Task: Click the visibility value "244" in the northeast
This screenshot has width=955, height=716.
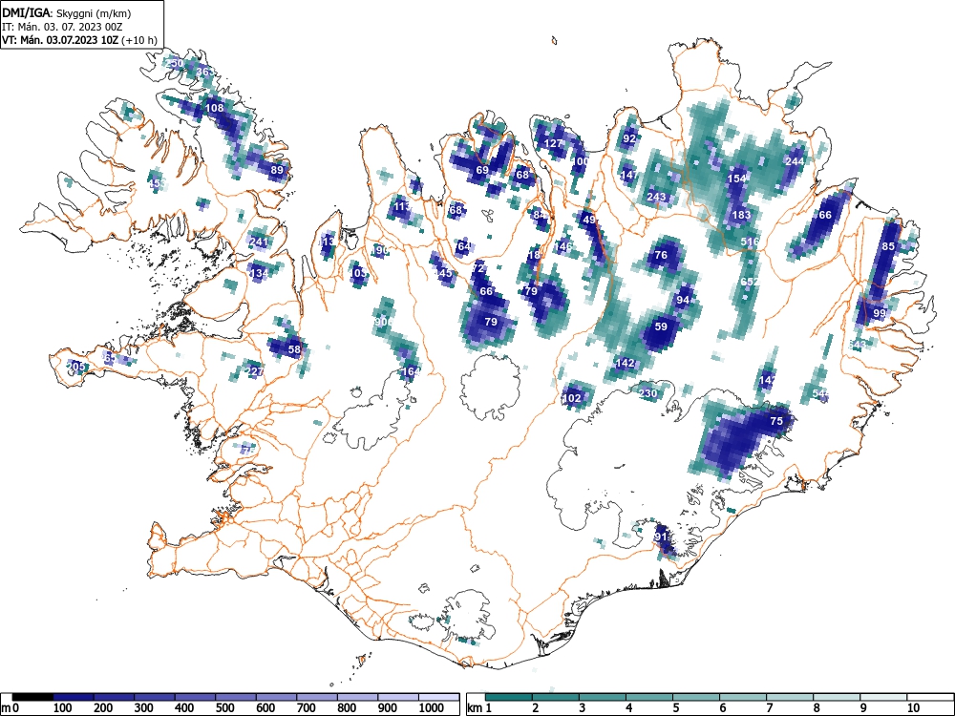Action: tap(795, 161)
